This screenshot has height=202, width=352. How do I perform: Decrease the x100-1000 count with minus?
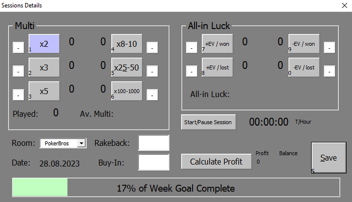point(152,94)
